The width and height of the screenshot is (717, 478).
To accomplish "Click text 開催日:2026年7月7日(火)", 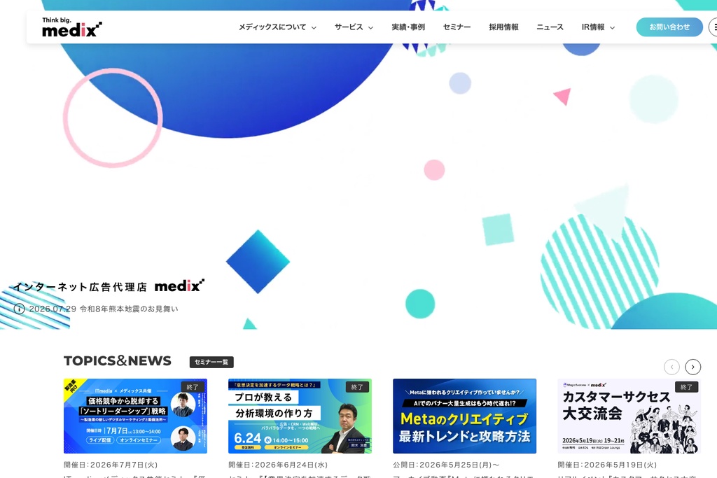I will click(111, 465).
